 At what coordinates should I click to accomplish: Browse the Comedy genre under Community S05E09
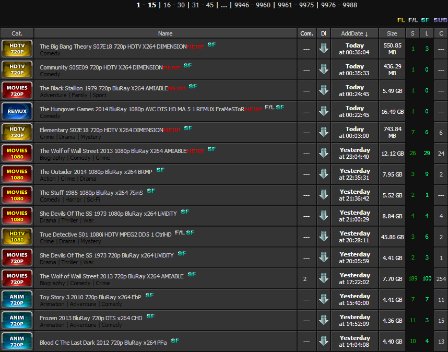[x=51, y=74]
